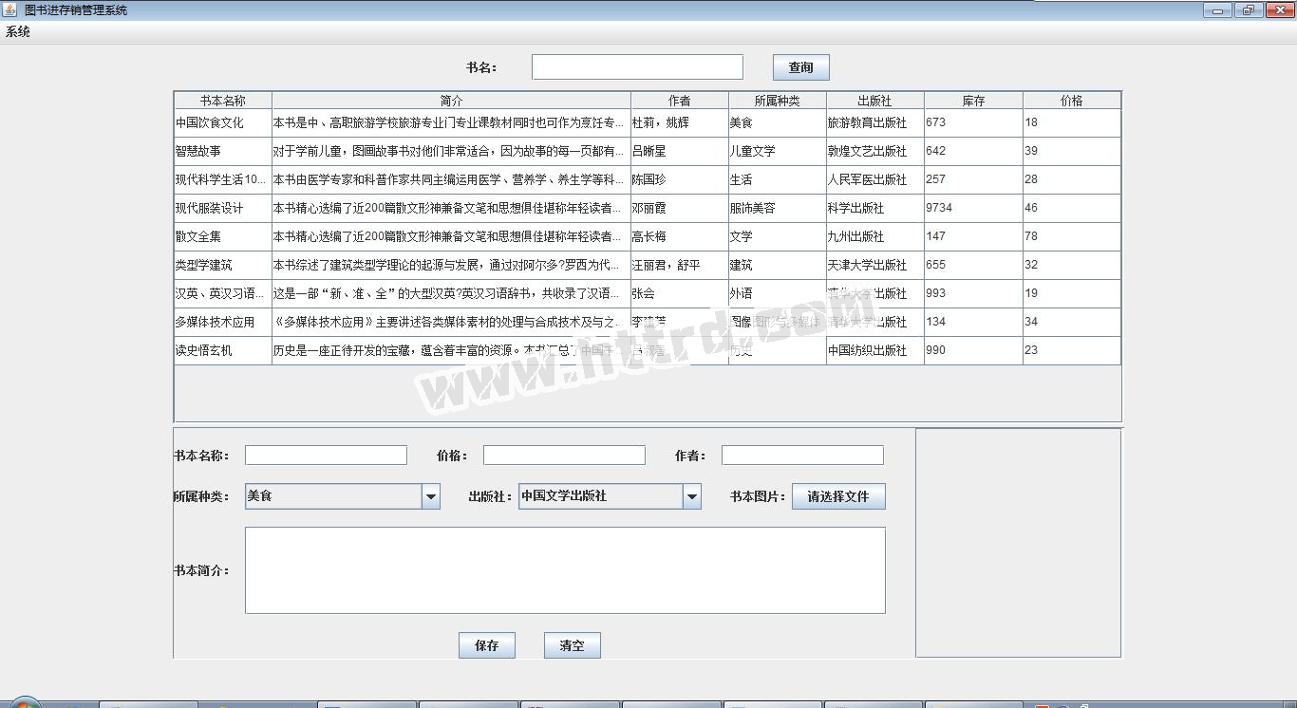Select the 读史悟玄机 book name cell
The image size is (1297, 708).
coord(223,350)
